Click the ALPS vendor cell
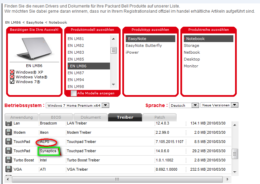Viewport: 260px width, 184px height. [x=45, y=142]
